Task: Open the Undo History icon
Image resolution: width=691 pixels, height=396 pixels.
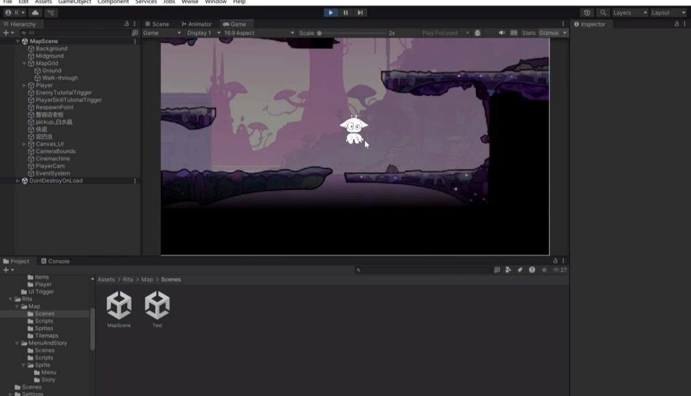Action: coord(587,13)
